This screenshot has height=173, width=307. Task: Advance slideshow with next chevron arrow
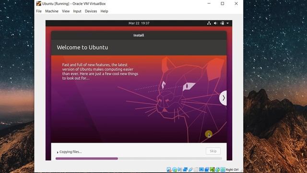click(223, 98)
